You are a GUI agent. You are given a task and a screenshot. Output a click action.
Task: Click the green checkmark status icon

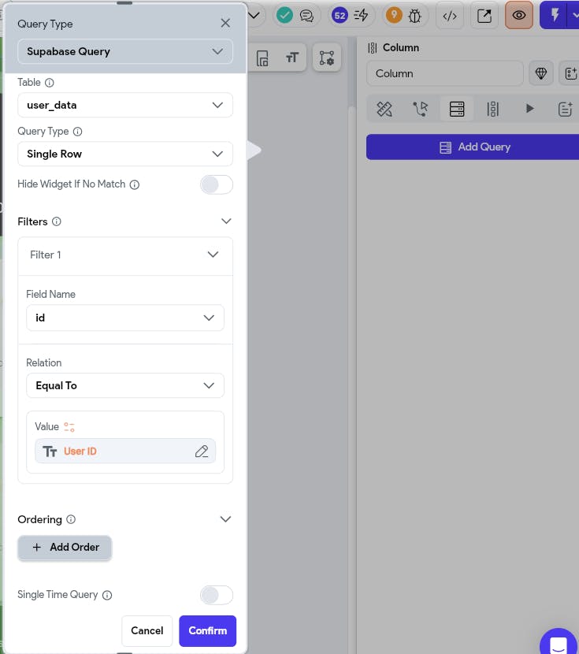(284, 16)
